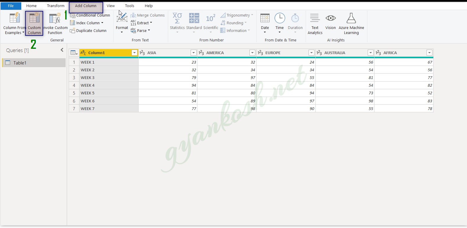Expand the Index Column dropdown arrow

102,23
